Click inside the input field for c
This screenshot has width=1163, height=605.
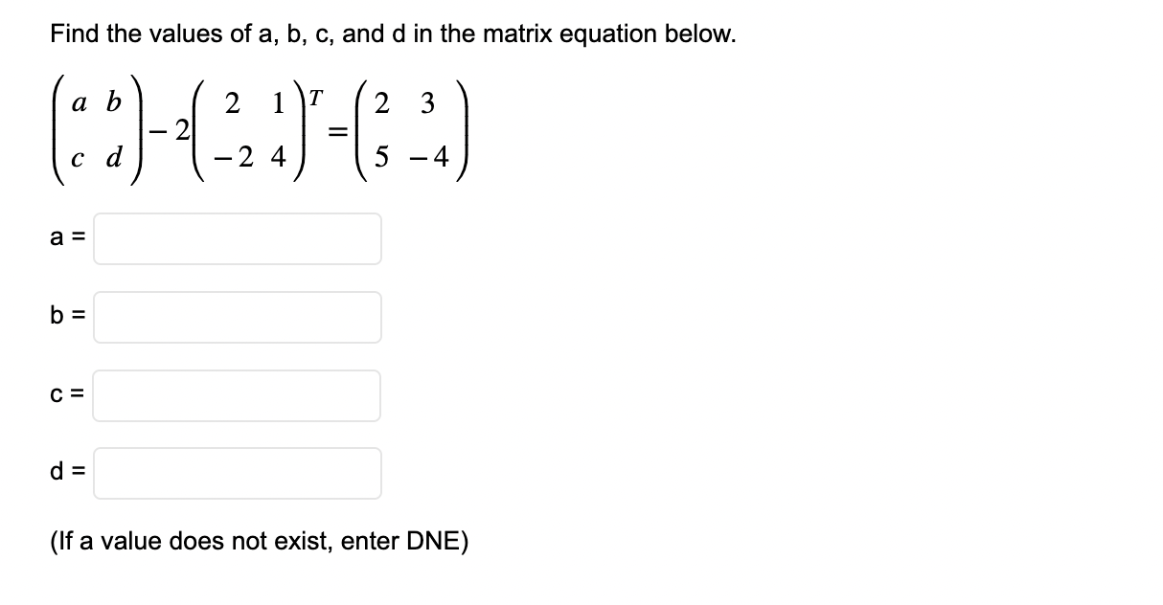pyautogui.click(x=236, y=395)
